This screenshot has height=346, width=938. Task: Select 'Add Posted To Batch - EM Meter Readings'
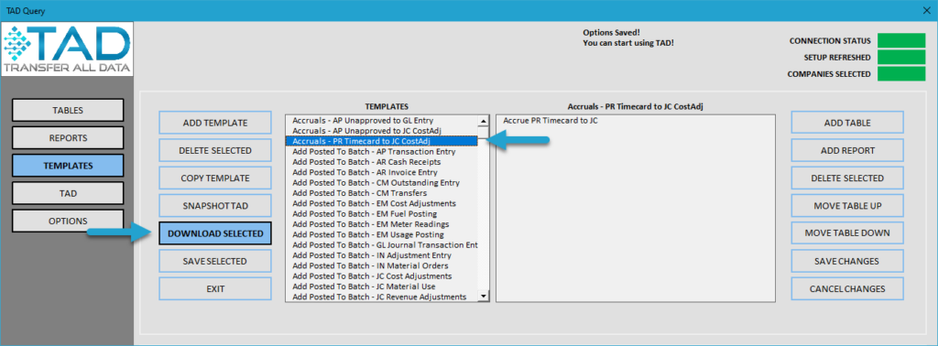(x=382, y=224)
